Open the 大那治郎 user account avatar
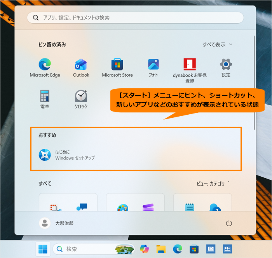The image size is (272, 258). coord(45,223)
